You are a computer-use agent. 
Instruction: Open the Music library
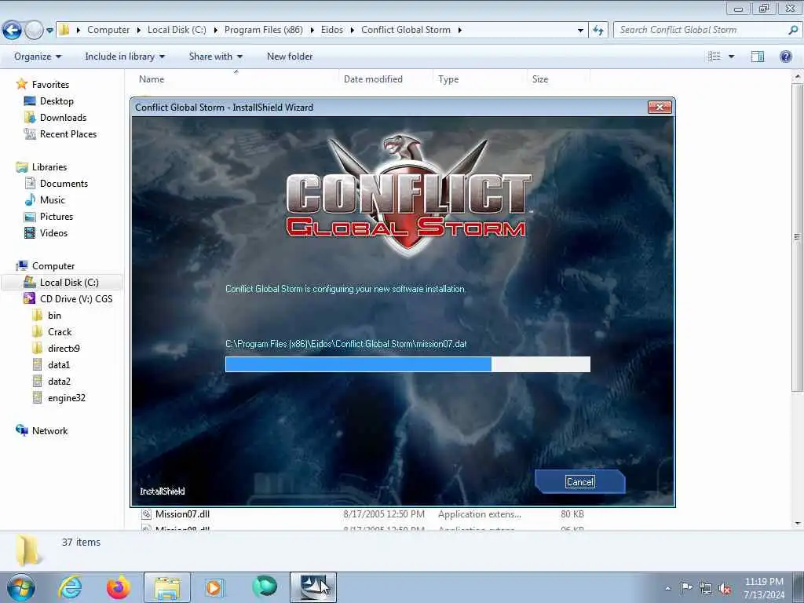pos(53,200)
